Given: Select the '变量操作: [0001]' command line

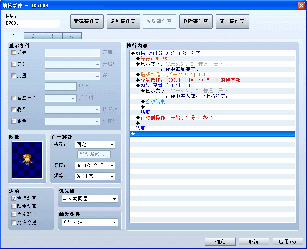Looking at the screenshot, I should [x=213, y=80].
